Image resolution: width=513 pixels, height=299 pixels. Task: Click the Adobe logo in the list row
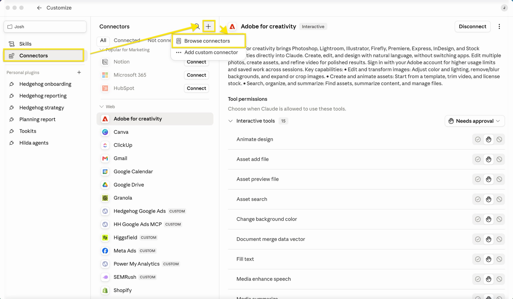(x=105, y=119)
